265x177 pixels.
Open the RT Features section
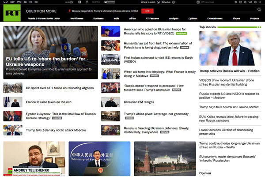(152, 19)
